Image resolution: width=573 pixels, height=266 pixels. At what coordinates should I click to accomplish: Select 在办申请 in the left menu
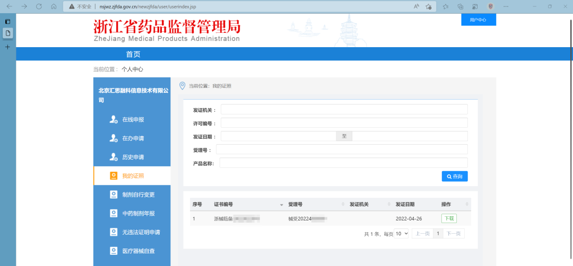point(133,139)
